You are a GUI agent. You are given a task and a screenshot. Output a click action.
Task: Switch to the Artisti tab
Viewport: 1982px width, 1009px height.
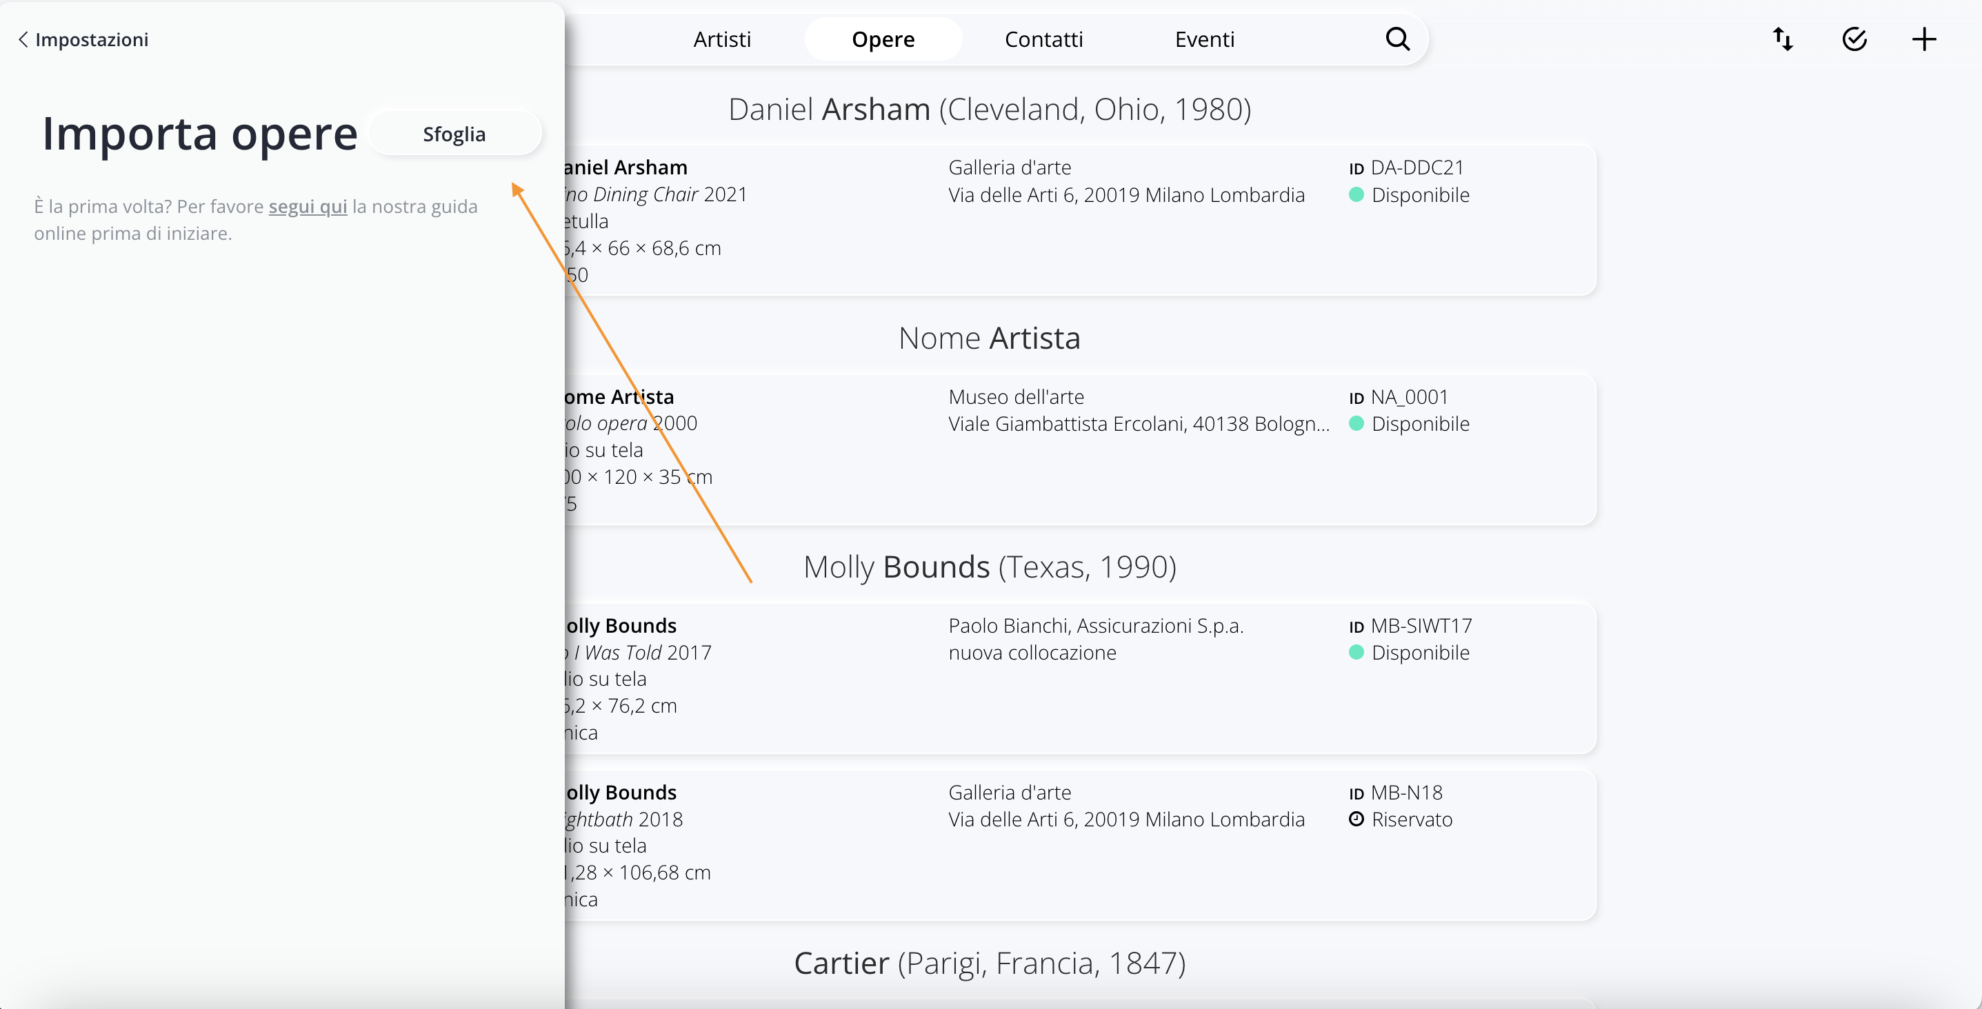[x=722, y=39]
